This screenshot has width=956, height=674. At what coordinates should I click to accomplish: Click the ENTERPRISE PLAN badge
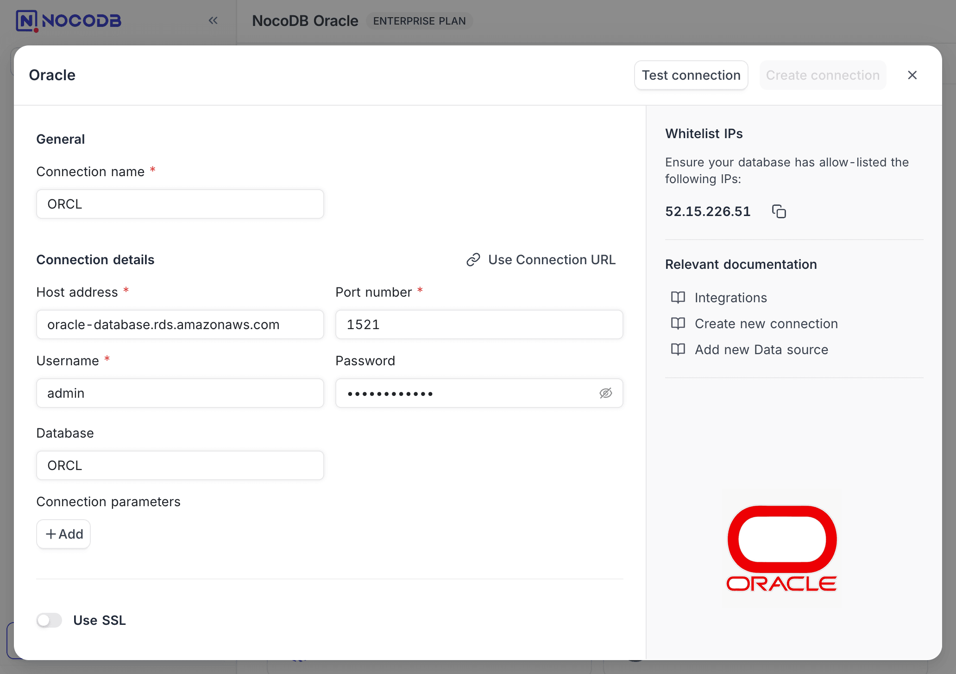(419, 21)
